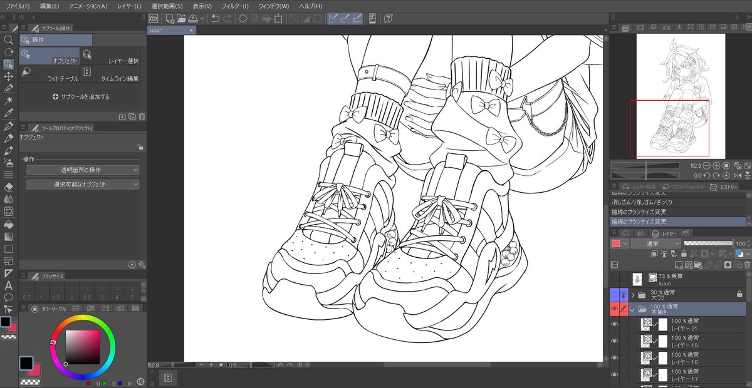The height and width of the screenshot is (388, 752).
Task: Hide the 本描き folder layer
Action: [615, 309]
